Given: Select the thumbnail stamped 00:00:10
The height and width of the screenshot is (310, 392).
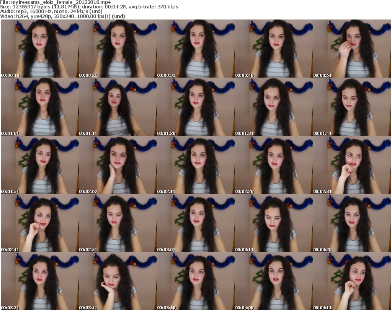Looking at the screenshot, I should click(x=40, y=49).
